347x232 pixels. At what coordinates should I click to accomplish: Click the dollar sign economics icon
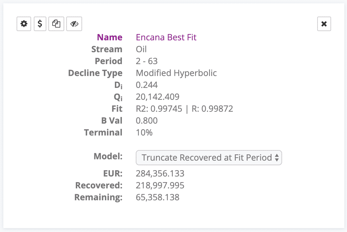tap(40, 24)
